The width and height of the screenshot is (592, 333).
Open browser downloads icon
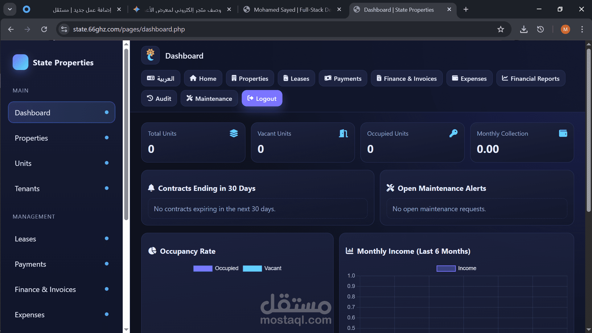tap(524, 29)
